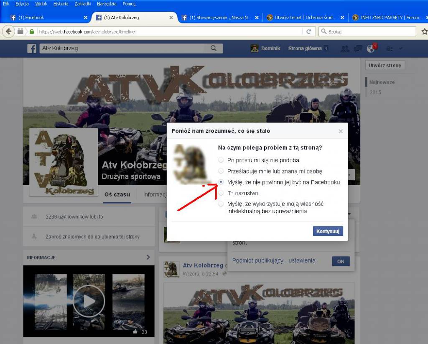Image resolution: width=428 pixels, height=344 pixels.
Task: Select the 'To oszustwo' option
Action: [221, 193]
